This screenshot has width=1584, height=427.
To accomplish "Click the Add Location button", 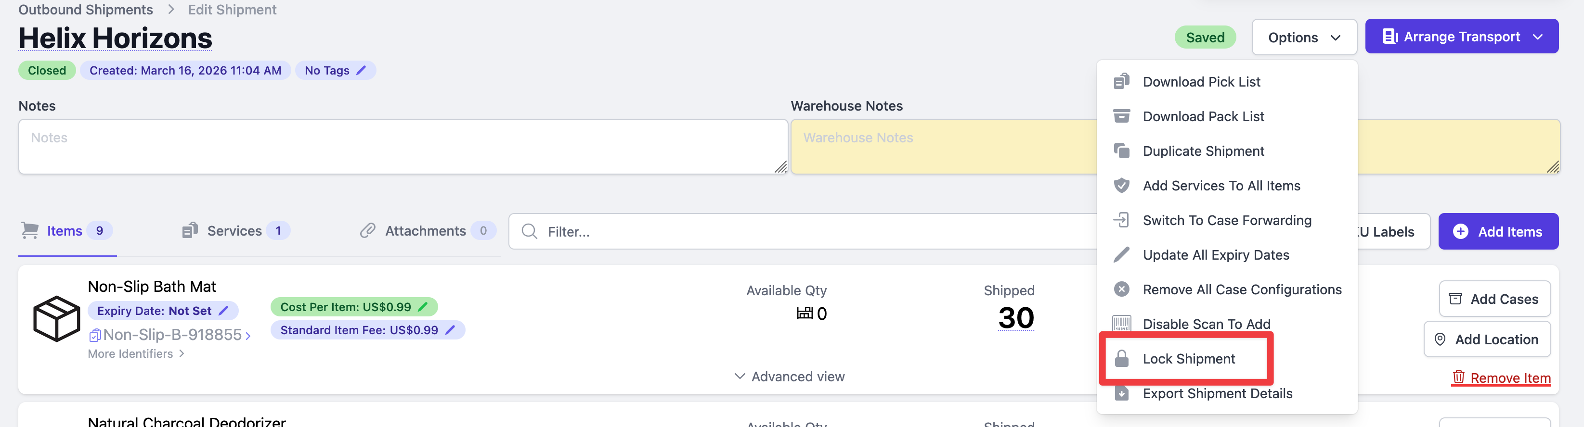I will 1486,340.
